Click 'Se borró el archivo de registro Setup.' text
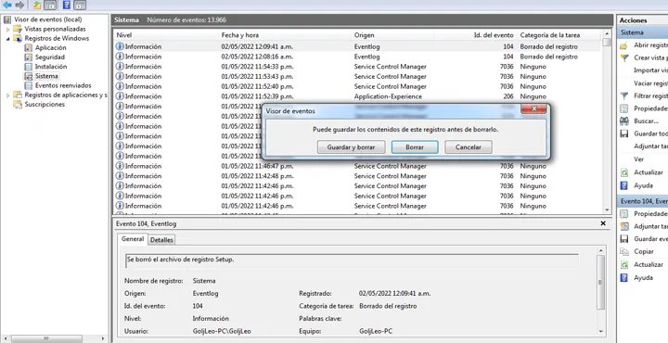Screen dimensions: 668x343 tap(181, 260)
